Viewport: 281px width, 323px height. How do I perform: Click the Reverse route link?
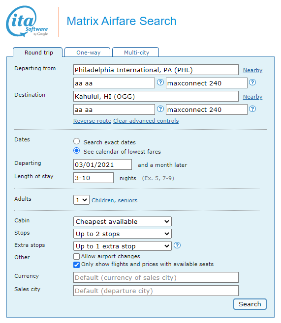(x=93, y=121)
